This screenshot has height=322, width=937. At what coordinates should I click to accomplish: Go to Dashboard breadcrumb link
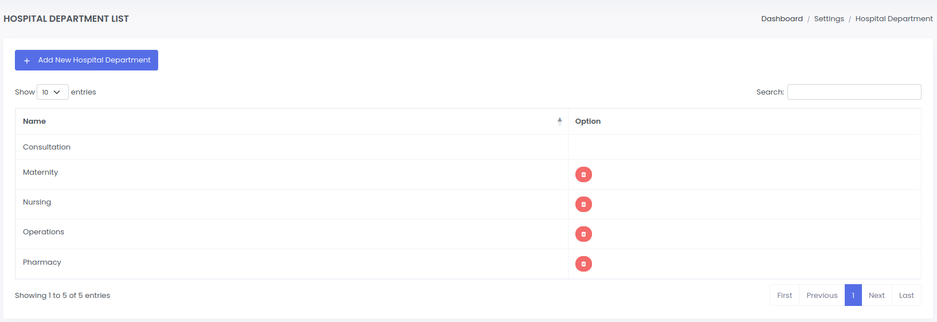(782, 19)
